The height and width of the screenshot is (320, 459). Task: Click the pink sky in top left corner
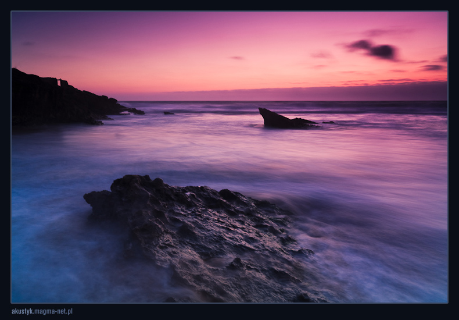point(35,29)
